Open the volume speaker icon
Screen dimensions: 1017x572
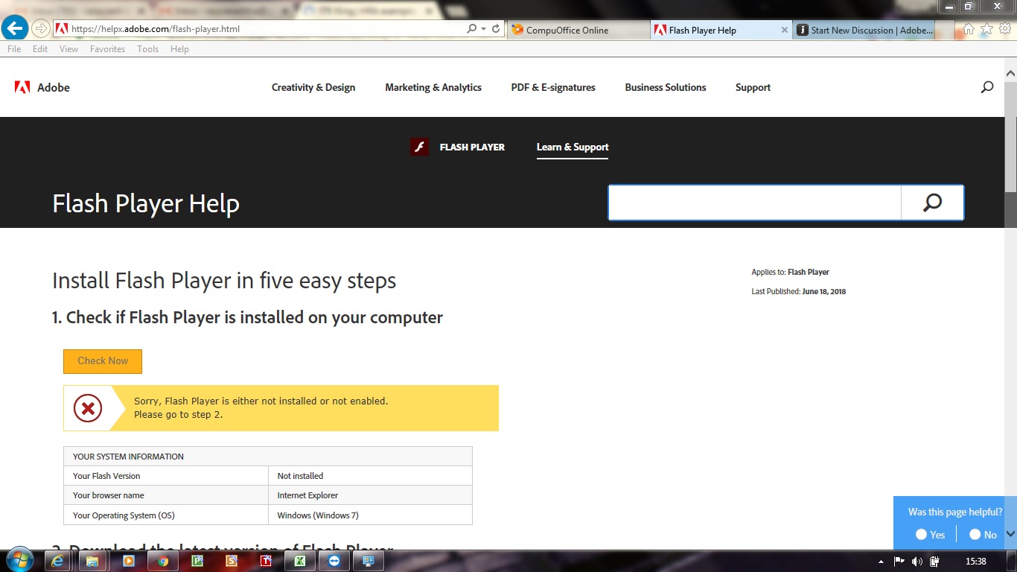coord(916,561)
